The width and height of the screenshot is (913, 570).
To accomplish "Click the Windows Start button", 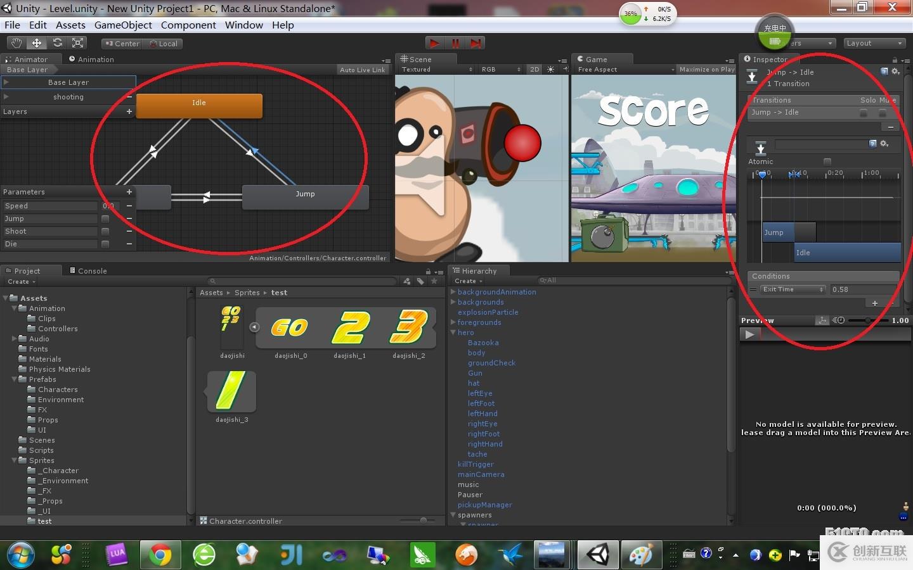I will tap(21, 555).
